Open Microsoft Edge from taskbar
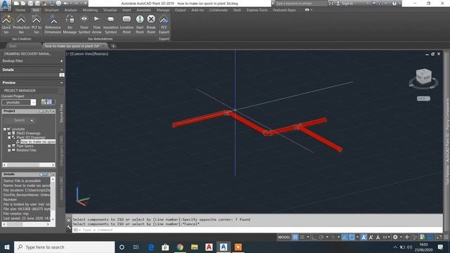Viewport: 450px width, 253px height. pyautogui.click(x=151, y=247)
